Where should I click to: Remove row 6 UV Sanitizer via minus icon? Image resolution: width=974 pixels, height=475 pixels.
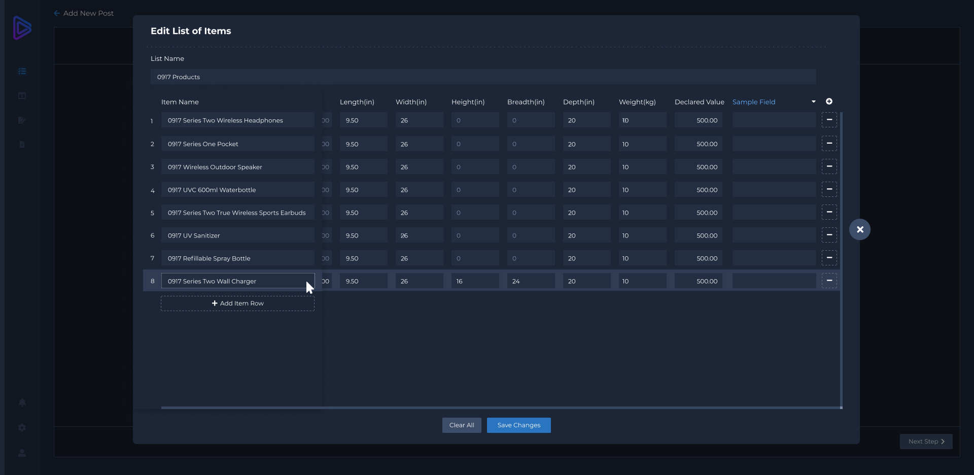pos(829,235)
